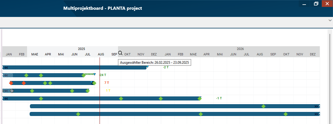Click the OKT 2026 month header
Screen dimensions: 333x124
click(286, 54)
